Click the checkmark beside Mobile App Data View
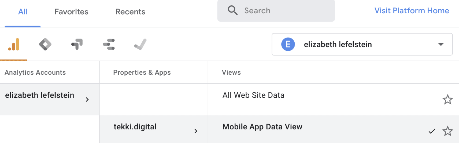The width and height of the screenshot is (459, 143). coord(432,131)
